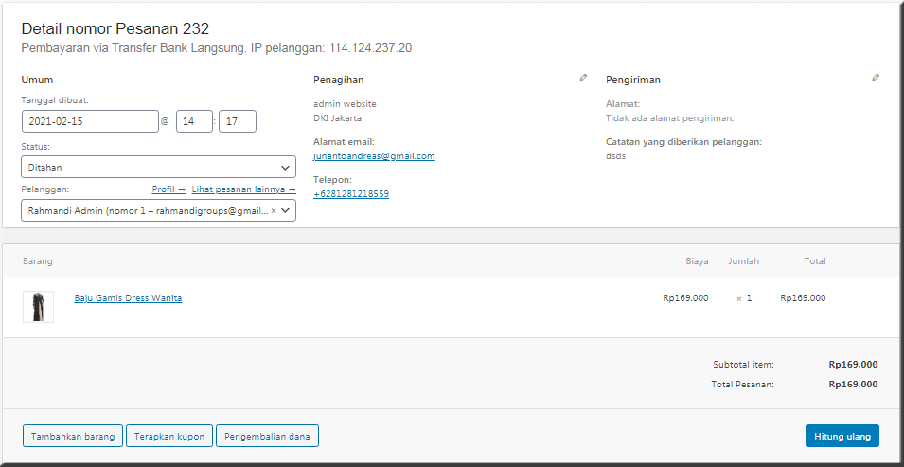Click the Barang column header

click(x=38, y=261)
